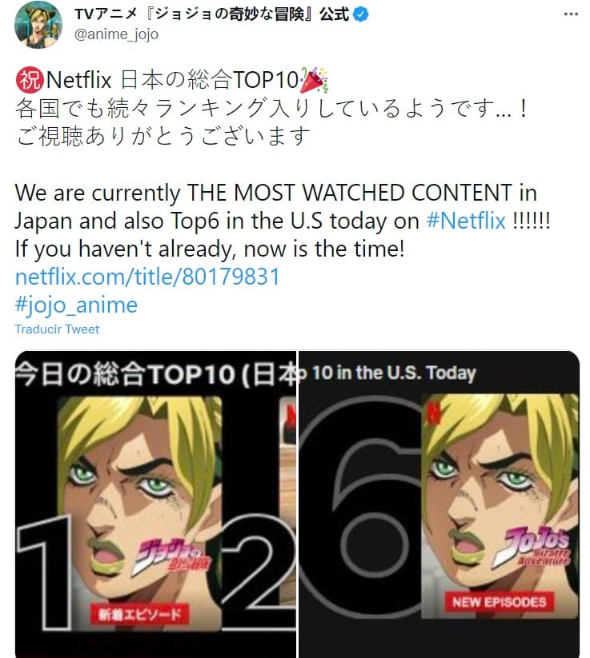The height and width of the screenshot is (658, 590).
Task: Open the @anime_jojo handle
Action: (116, 34)
